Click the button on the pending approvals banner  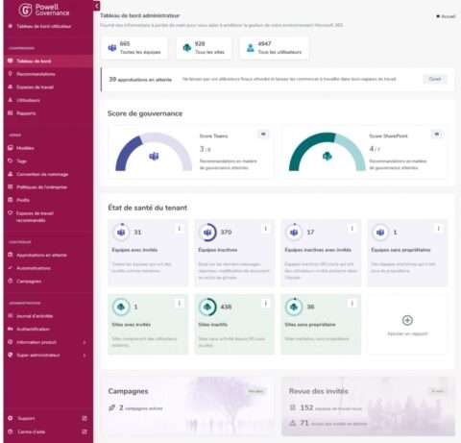tap(435, 79)
